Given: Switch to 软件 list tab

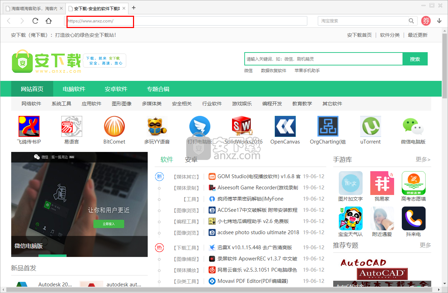Looking at the screenshot, I should (x=167, y=160).
